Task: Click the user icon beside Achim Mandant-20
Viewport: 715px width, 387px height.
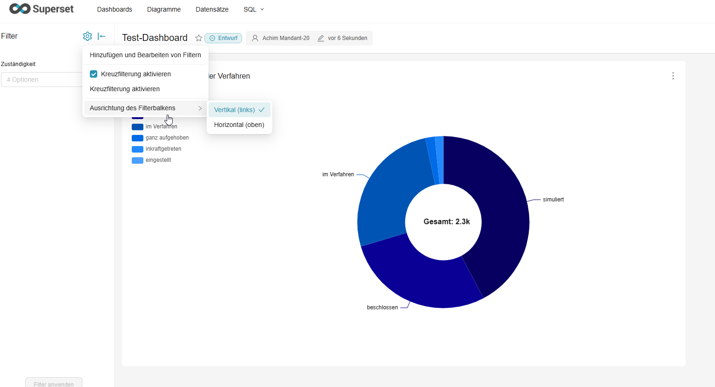Action: [x=255, y=38]
